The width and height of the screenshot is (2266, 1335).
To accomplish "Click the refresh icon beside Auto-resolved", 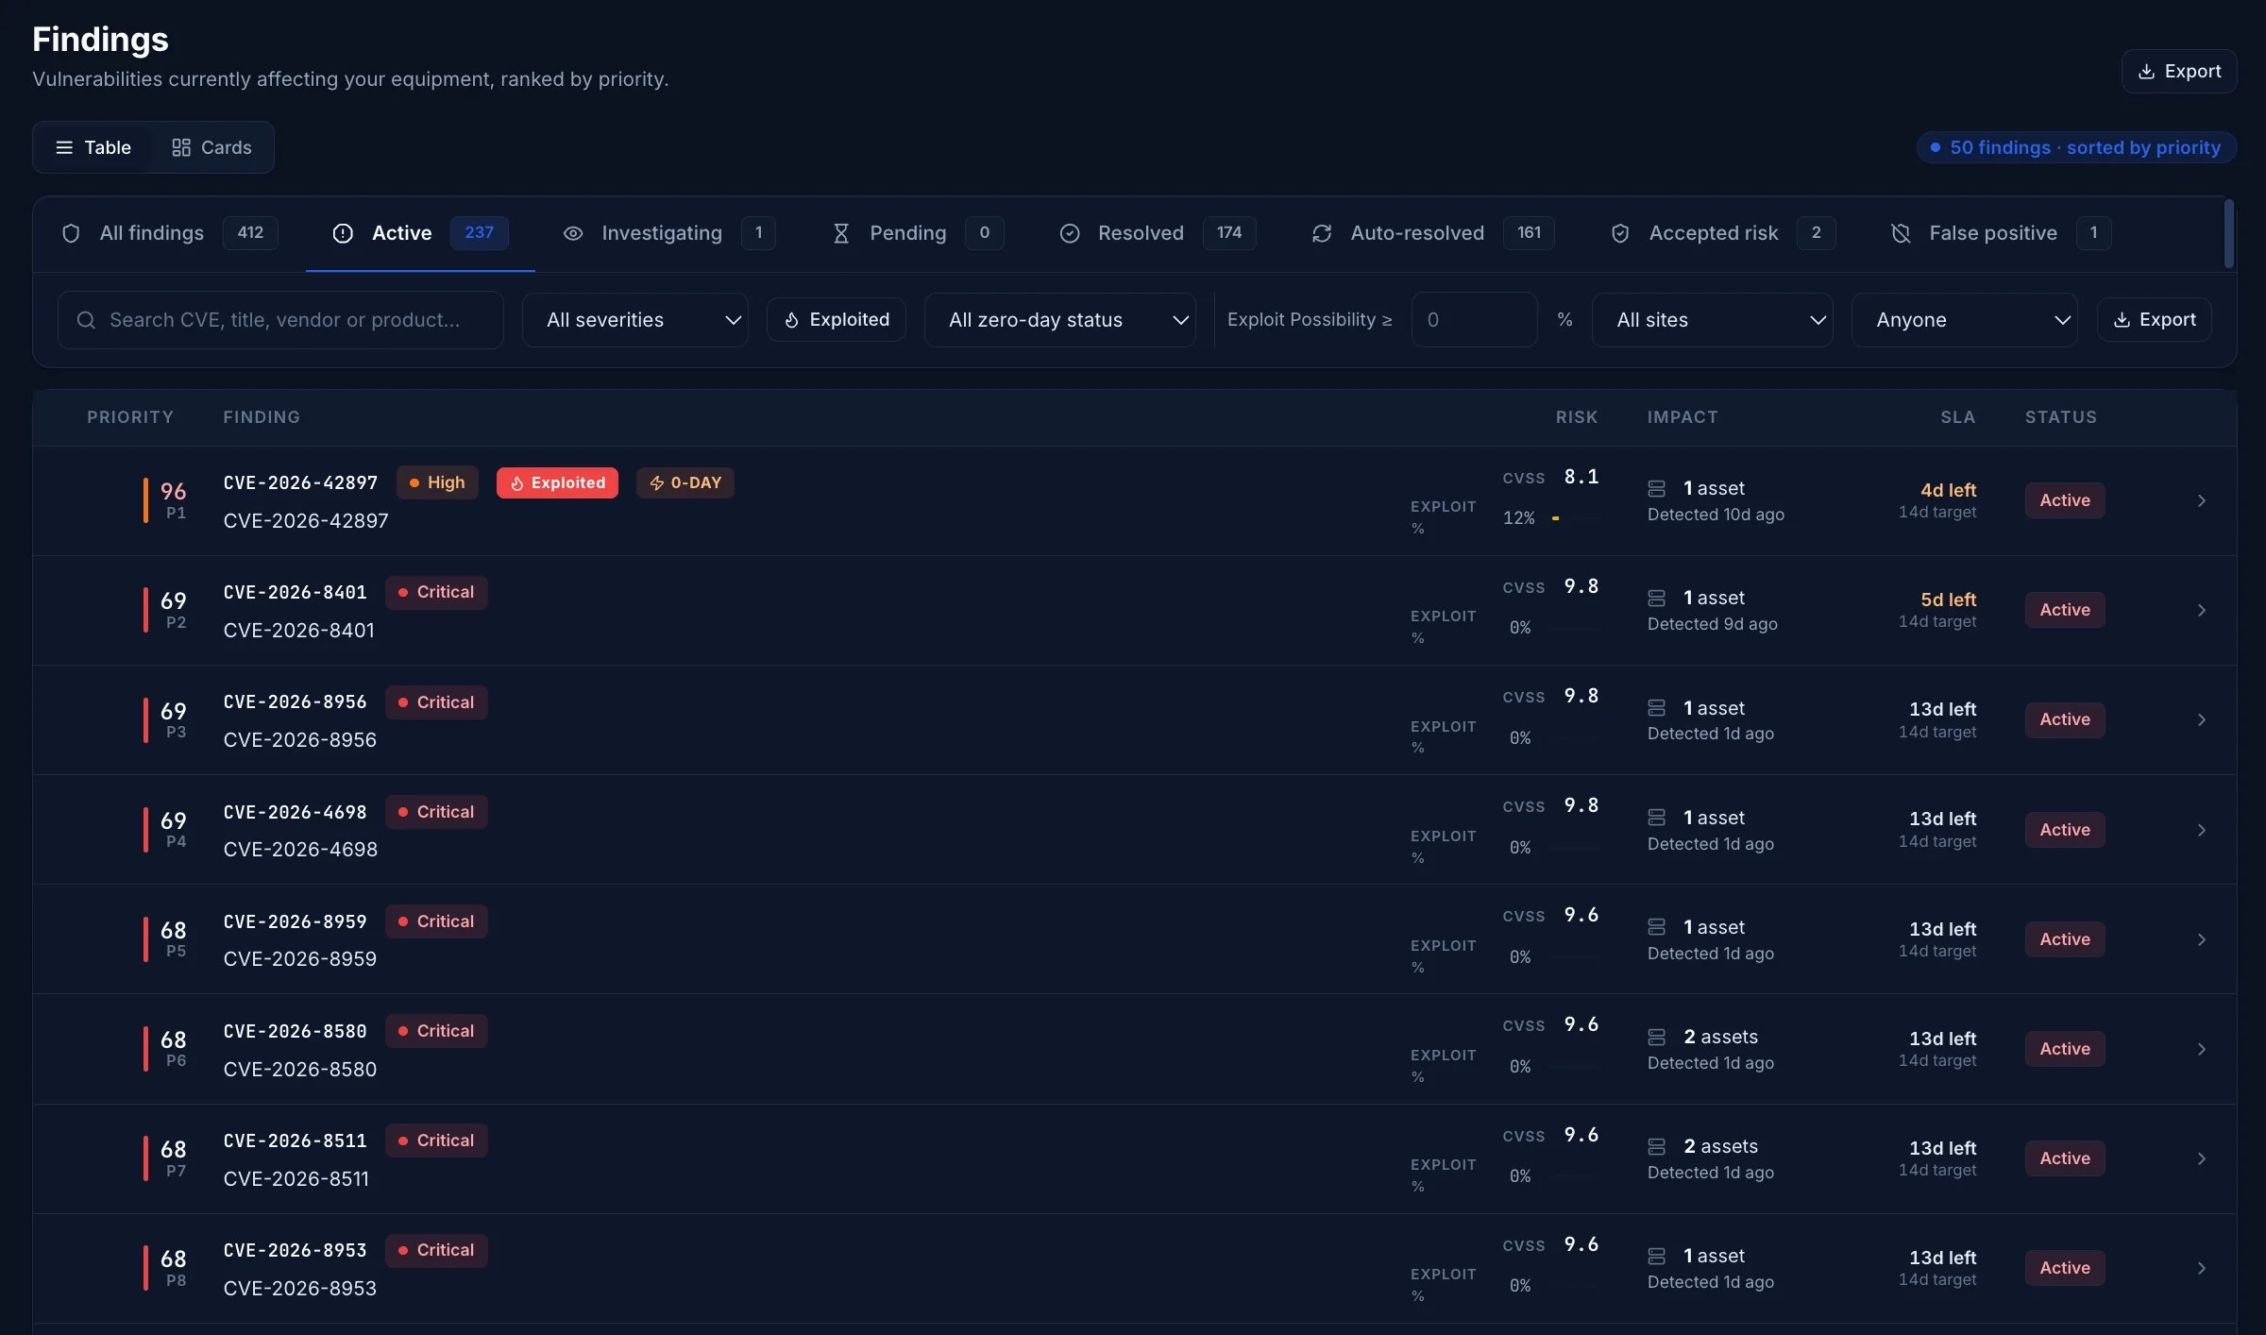I will [1322, 233].
